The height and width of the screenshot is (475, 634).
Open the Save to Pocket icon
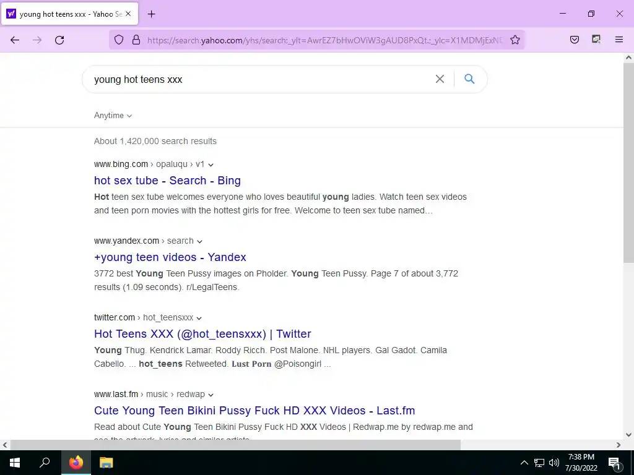point(575,40)
